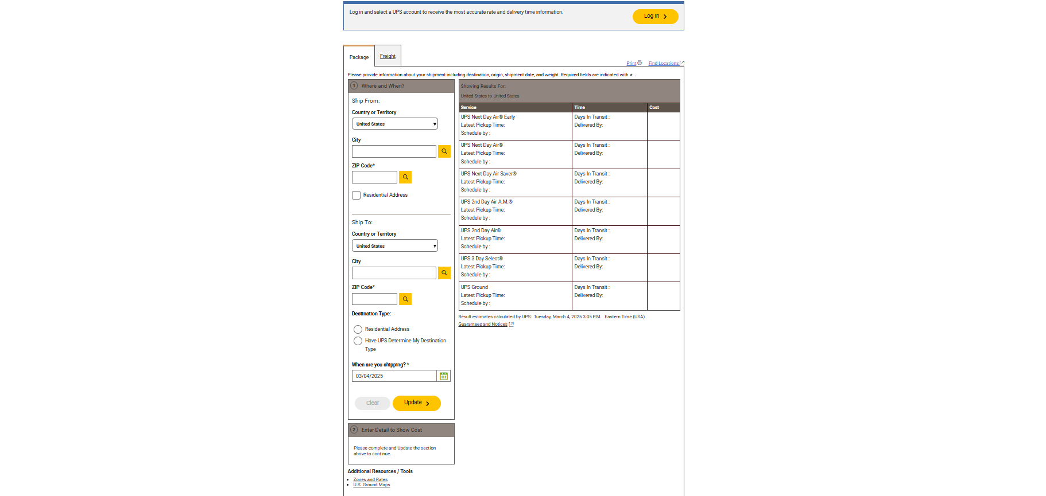Screen dimensions: 1046x496
Task: Click the Time column header
Action: [x=610, y=108]
